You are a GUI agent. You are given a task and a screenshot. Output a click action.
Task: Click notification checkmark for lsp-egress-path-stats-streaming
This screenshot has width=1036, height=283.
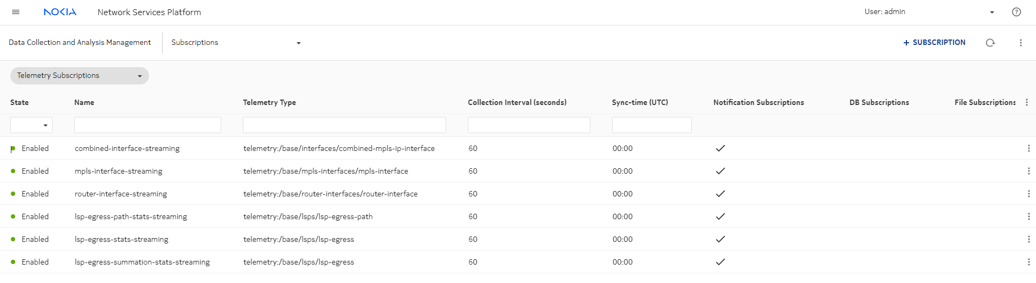tap(720, 216)
